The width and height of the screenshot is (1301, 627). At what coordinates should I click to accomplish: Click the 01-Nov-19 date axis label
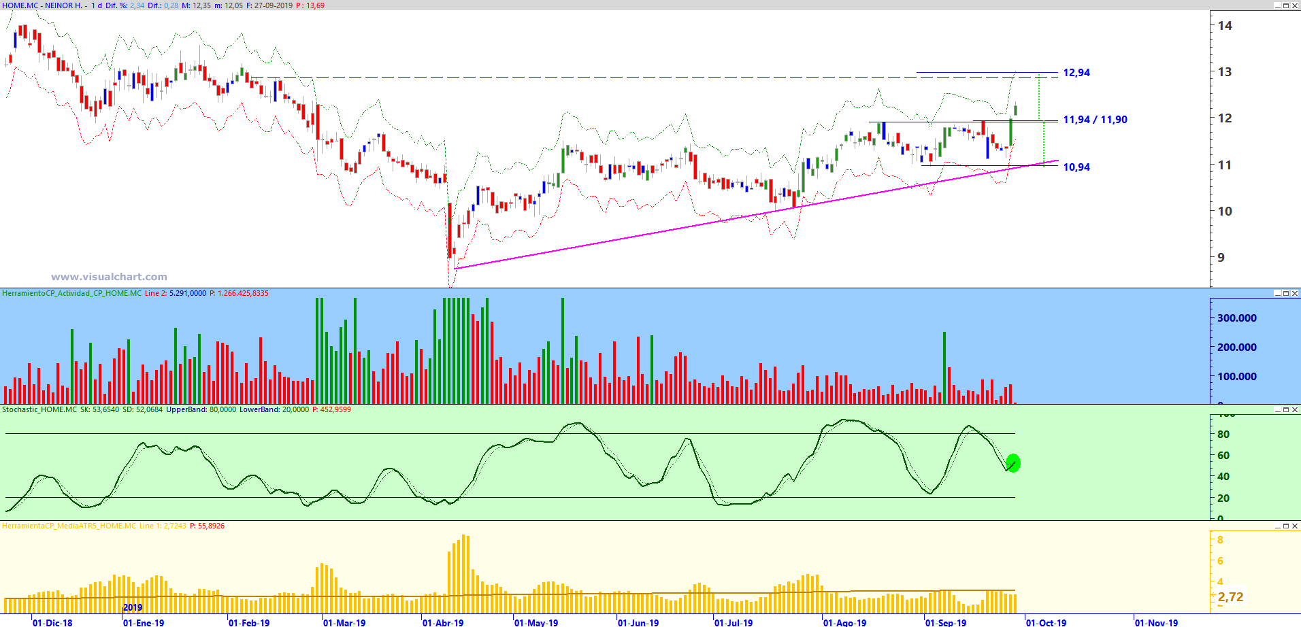(1156, 622)
